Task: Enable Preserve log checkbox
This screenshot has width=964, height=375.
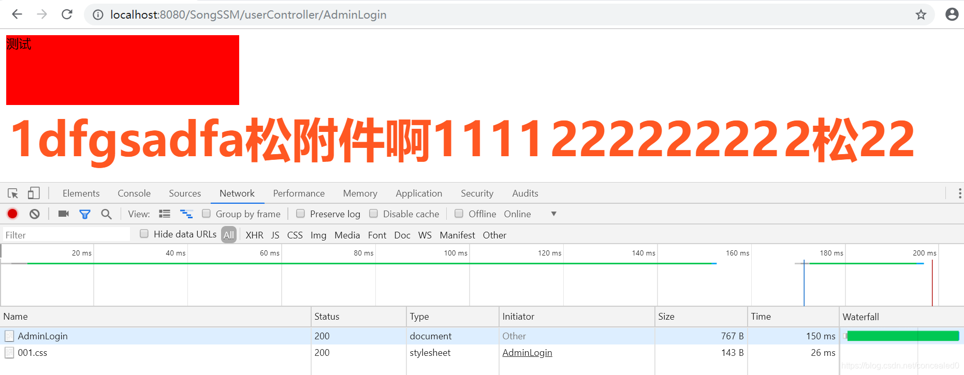Action: (x=300, y=213)
